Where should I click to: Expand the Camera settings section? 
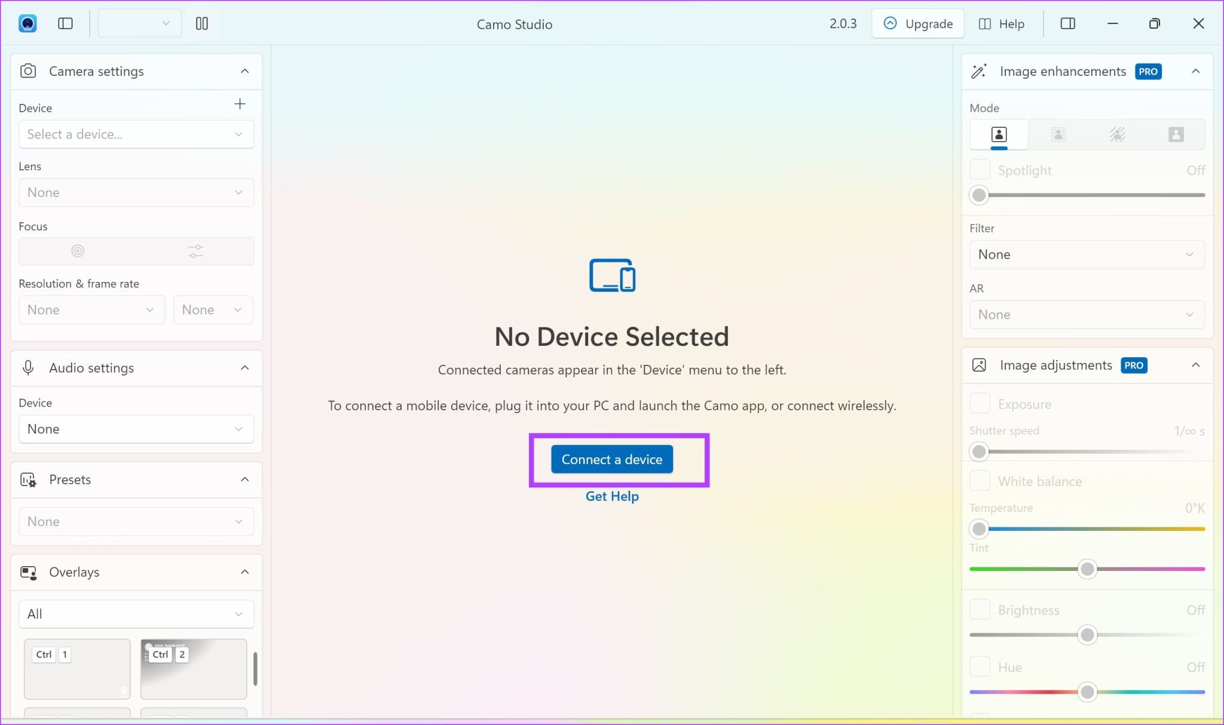[x=244, y=71]
